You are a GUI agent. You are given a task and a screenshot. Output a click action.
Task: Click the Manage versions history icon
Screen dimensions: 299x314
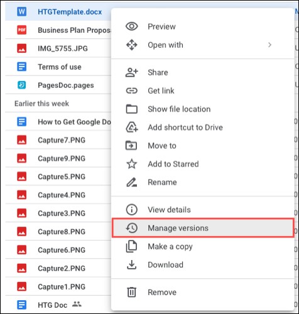[x=132, y=228]
